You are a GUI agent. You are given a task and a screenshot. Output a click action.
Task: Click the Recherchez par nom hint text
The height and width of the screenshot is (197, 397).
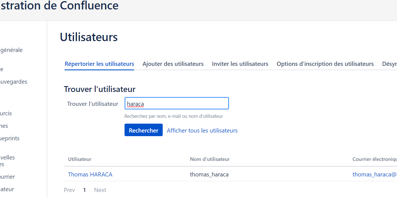click(x=174, y=116)
